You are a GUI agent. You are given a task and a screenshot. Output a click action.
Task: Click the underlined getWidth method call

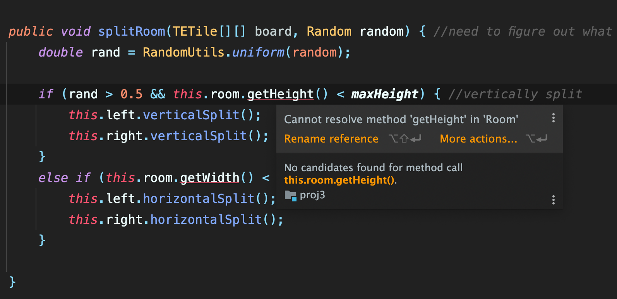[x=209, y=178]
